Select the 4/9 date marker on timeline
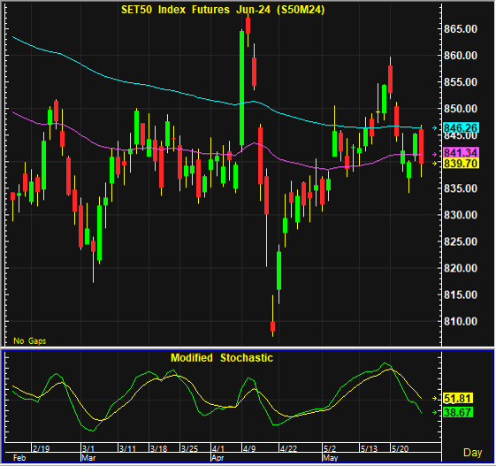 coord(250,448)
